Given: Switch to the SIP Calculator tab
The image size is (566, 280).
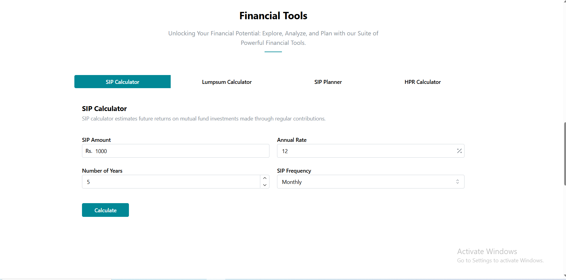Looking at the screenshot, I should [122, 82].
